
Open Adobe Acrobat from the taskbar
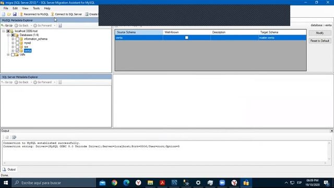162,183
